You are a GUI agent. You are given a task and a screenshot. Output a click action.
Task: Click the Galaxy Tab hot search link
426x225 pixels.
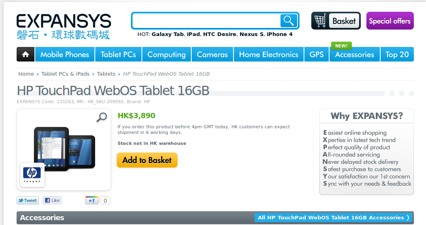(x=168, y=34)
